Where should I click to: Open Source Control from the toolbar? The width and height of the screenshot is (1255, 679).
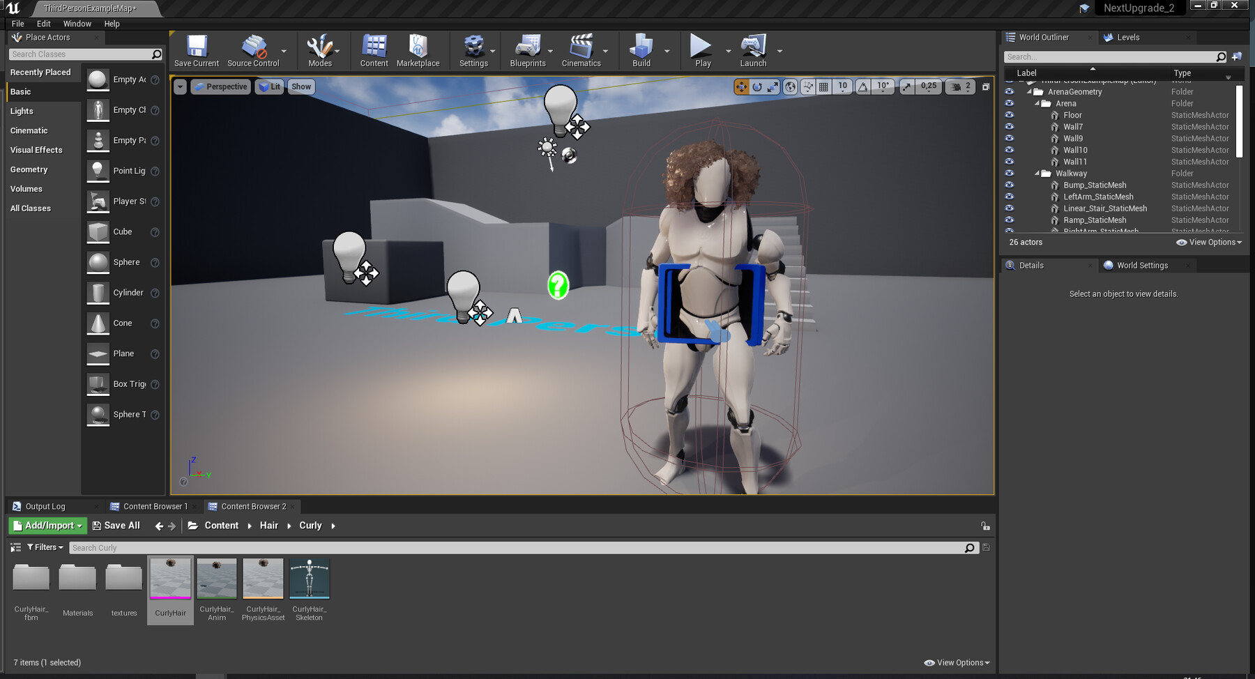(253, 50)
